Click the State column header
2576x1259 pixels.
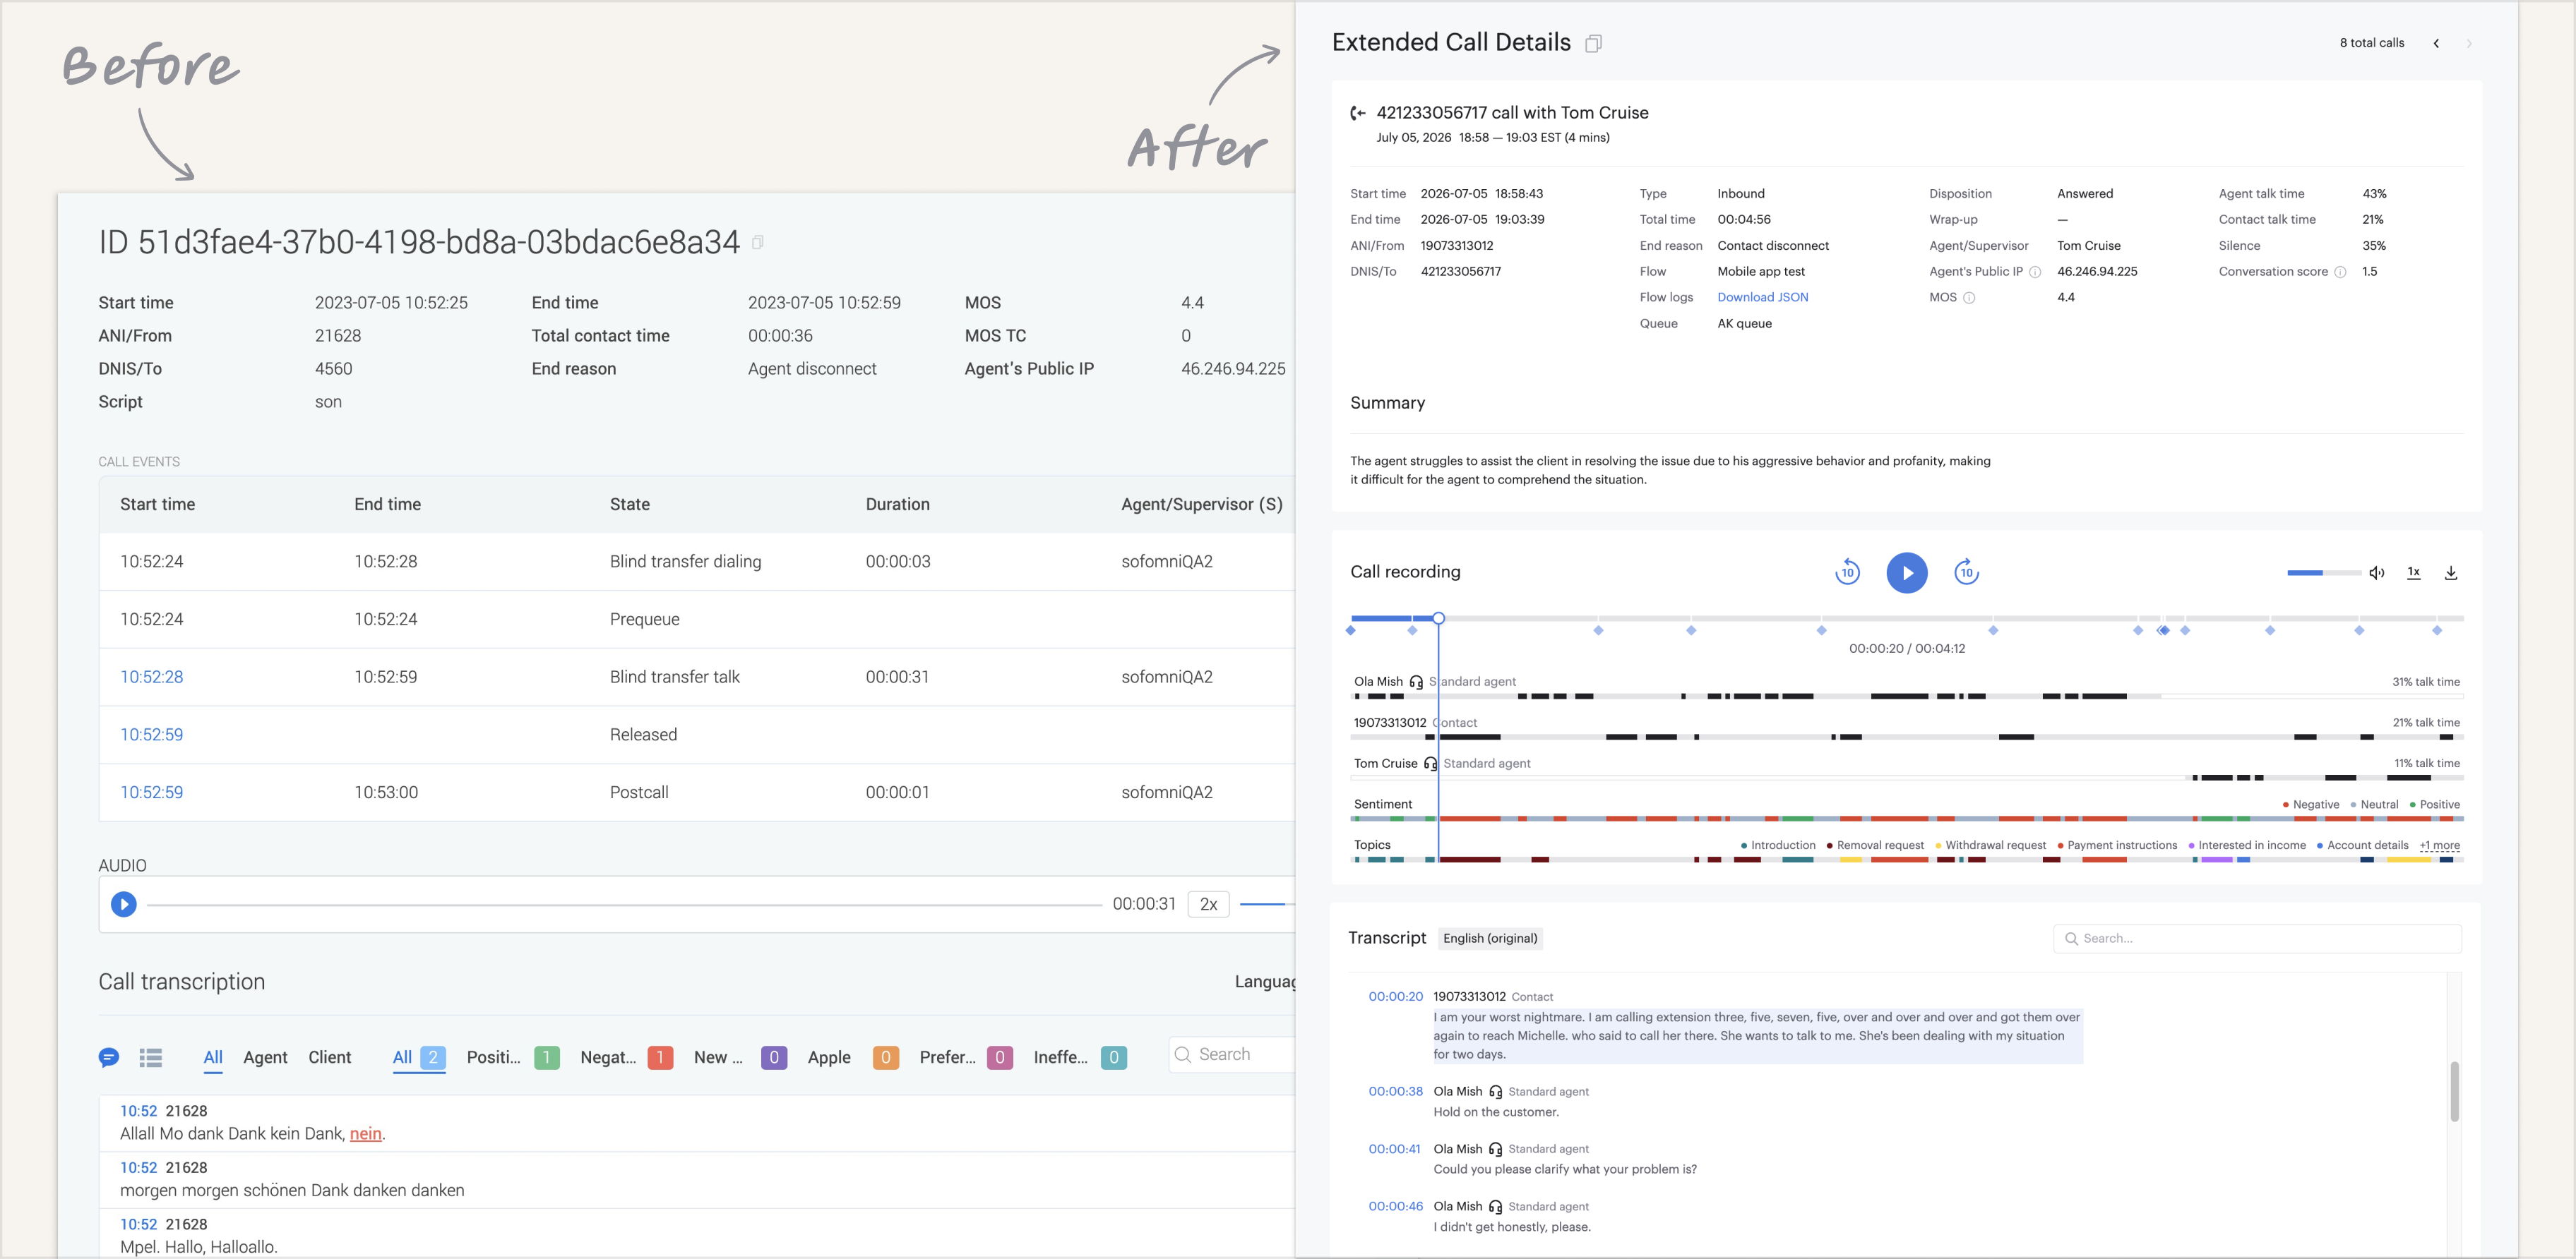630,505
